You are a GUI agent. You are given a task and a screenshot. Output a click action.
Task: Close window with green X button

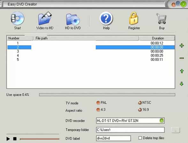184,4
